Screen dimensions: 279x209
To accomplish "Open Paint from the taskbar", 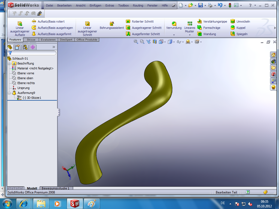I will coord(92,204).
